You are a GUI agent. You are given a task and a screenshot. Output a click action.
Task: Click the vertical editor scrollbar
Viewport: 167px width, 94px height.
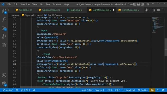(166, 47)
